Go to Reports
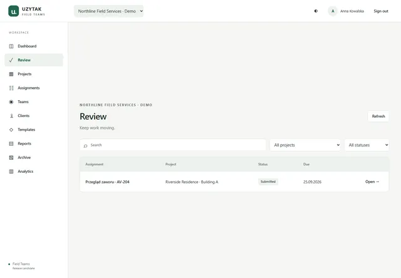 coord(34,143)
